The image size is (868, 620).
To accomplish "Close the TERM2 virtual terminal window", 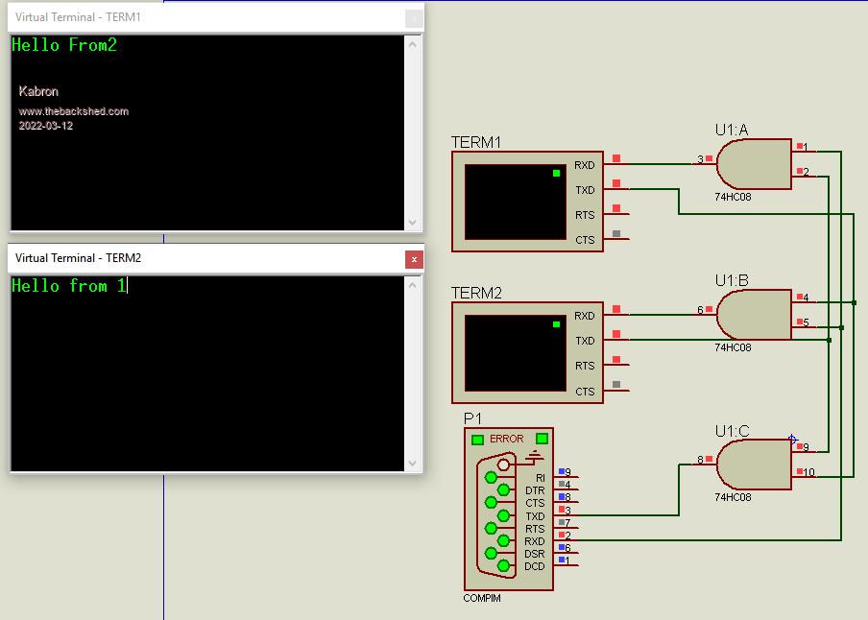I will click(x=414, y=259).
